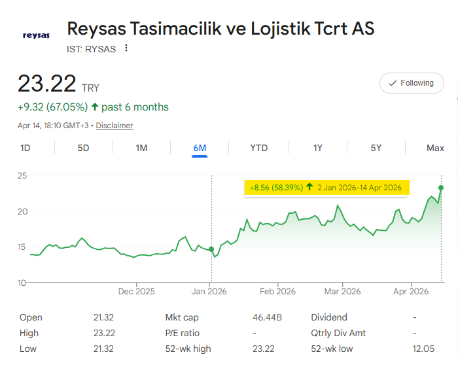458x380 pixels.
Task: Click the P/E ratio label
Action: click(183, 333)
